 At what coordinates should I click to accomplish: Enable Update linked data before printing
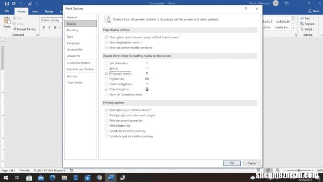(106, 136)
